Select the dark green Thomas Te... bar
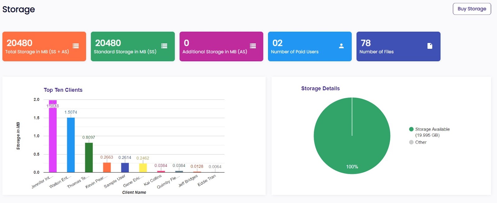 [x=89, y=158]
